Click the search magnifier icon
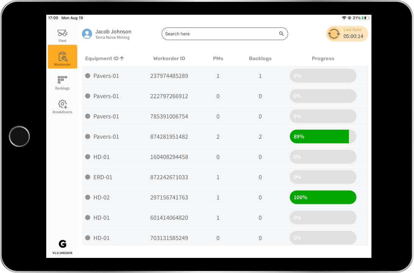Image resolution: width=414 pixels, height=273 pixels. click(281, 34)
